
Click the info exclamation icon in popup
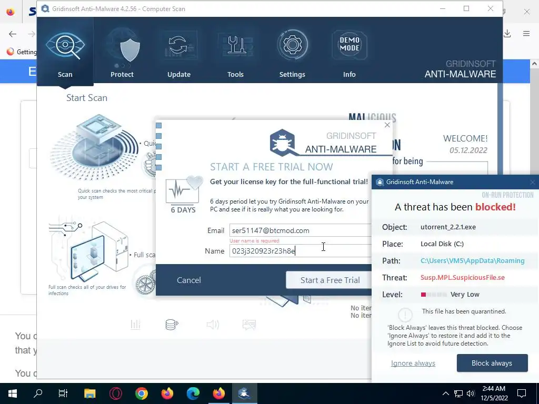pos(405,315)
